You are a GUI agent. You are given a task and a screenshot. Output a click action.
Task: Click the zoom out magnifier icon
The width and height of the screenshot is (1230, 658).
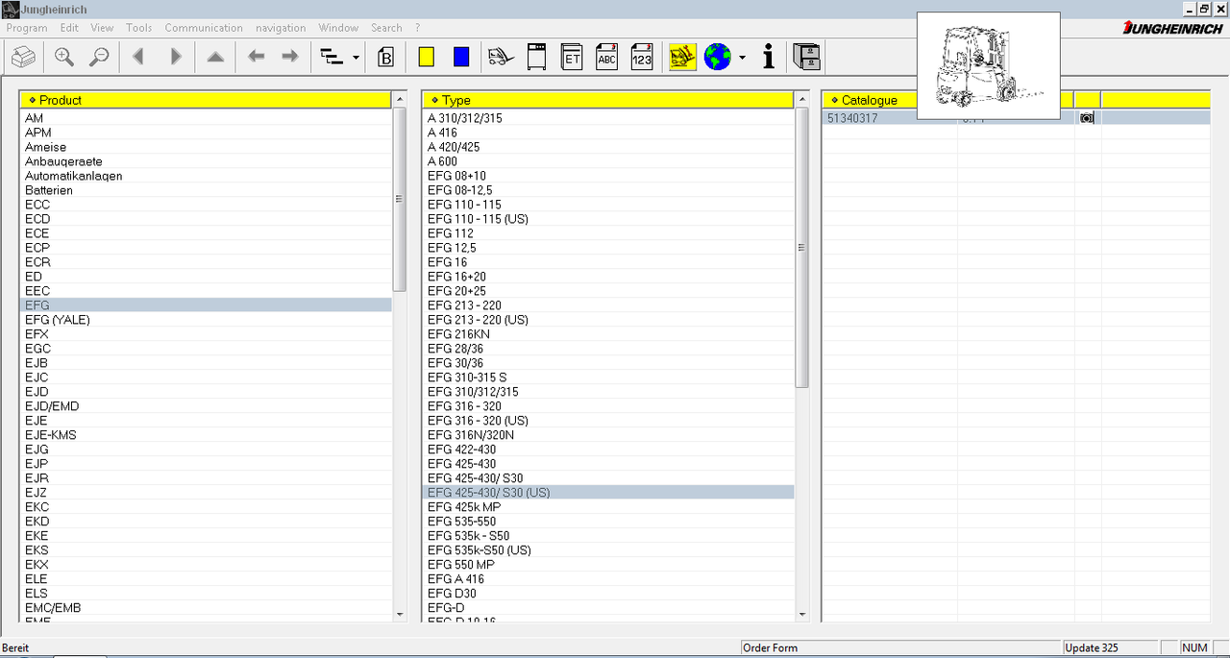pos(99,58)
